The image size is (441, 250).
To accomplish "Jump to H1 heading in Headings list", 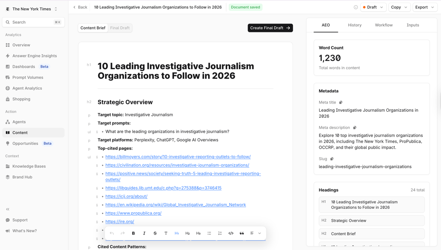I will [x=372, y=204].
